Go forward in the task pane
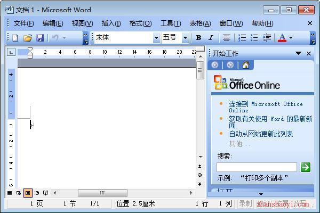The image size is (320, 213). 230,65
